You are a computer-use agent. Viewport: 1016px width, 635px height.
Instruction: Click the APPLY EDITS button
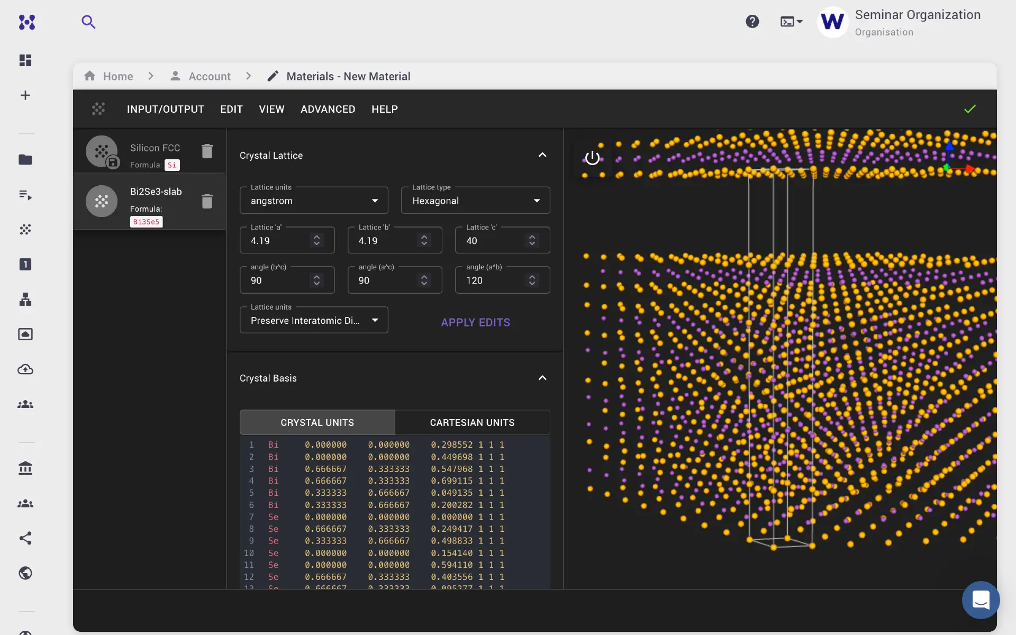coord(475,322)
